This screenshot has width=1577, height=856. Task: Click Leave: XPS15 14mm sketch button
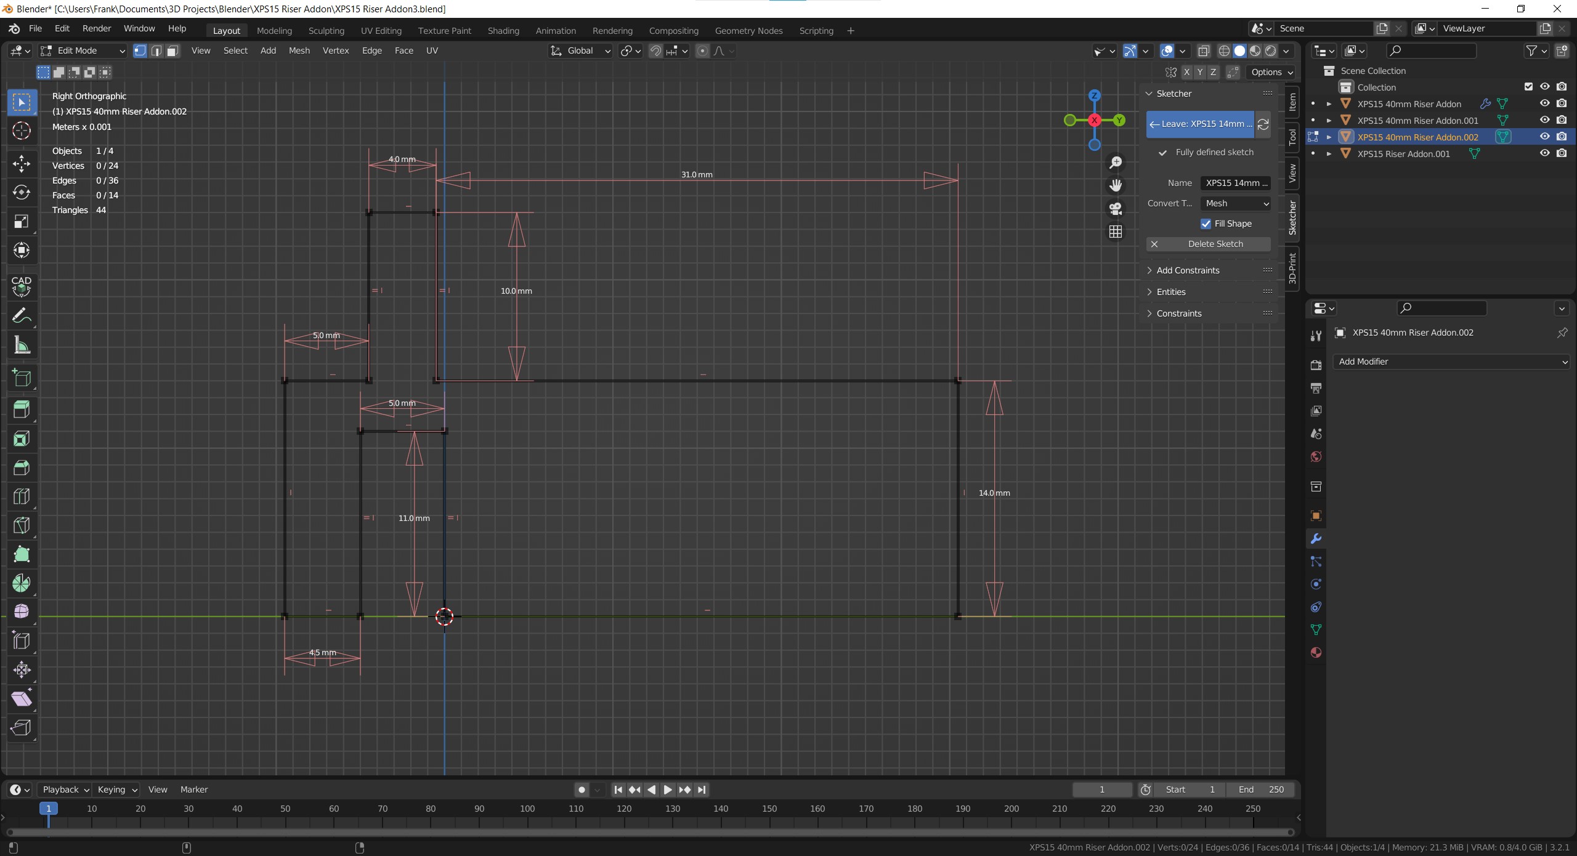tap(1200, 124)
